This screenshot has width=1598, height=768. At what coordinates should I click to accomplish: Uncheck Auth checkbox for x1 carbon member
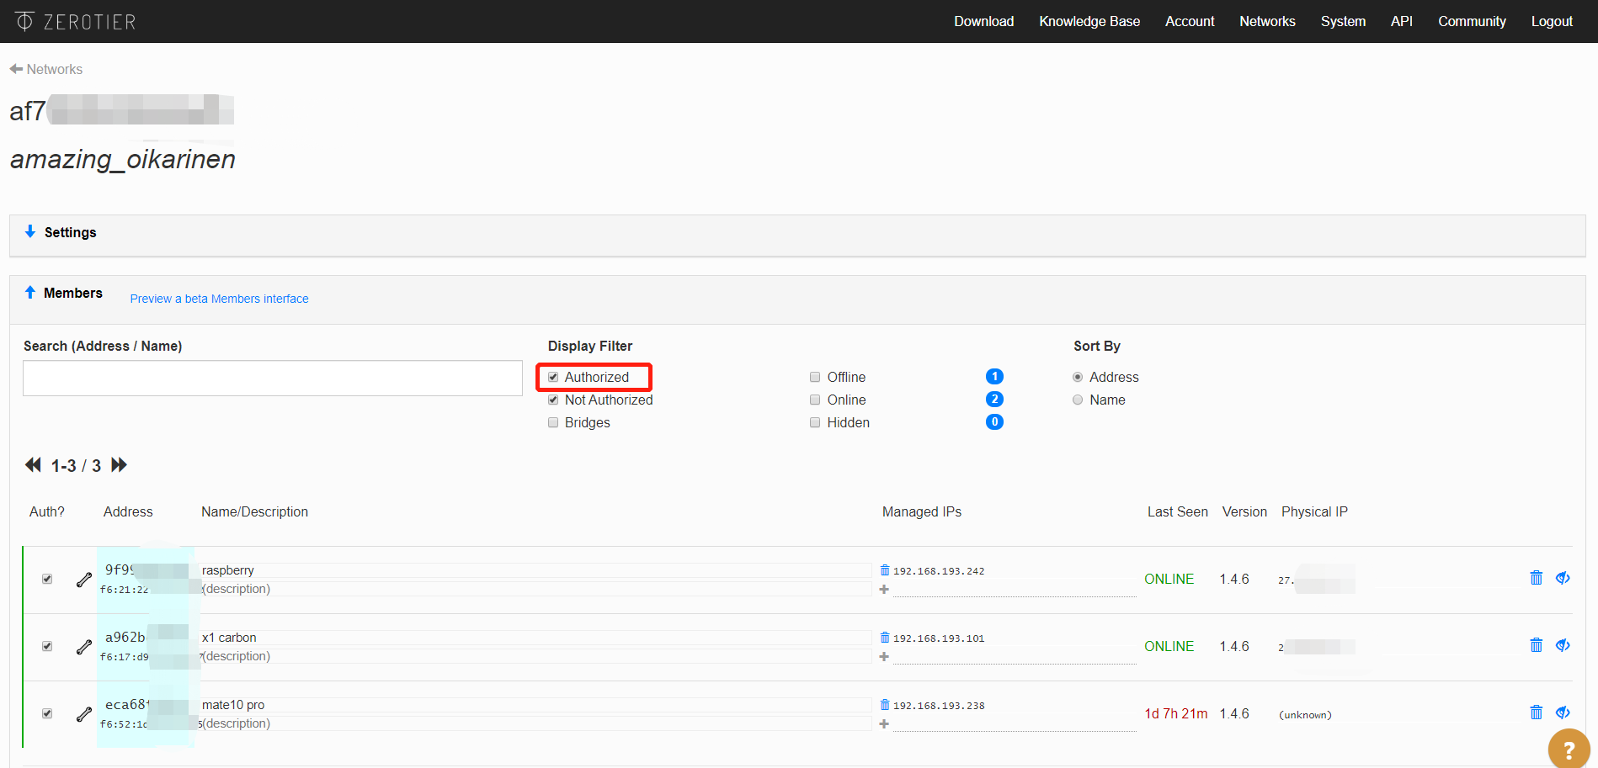tap(47, 646)
